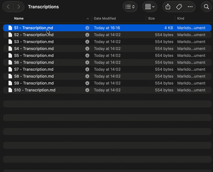Screen dimensions: 213x172
Task: Sort files by Date Modified column
Action: [105, 19]
